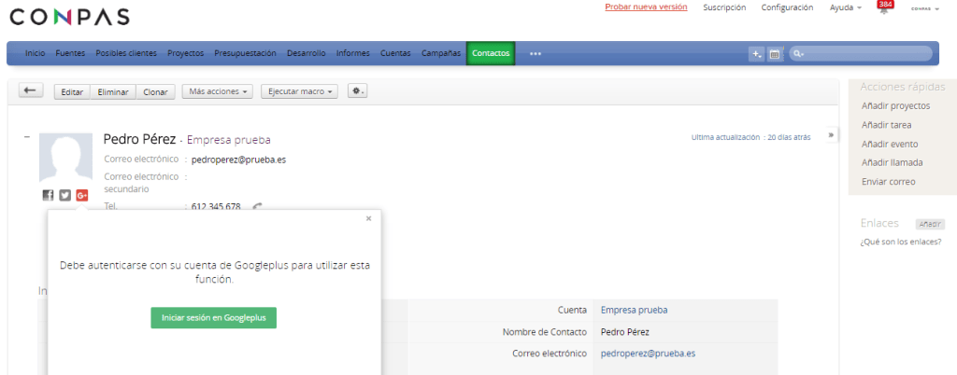Open the Cuentas tab
The image size is (957, 375).
[395, 53]
